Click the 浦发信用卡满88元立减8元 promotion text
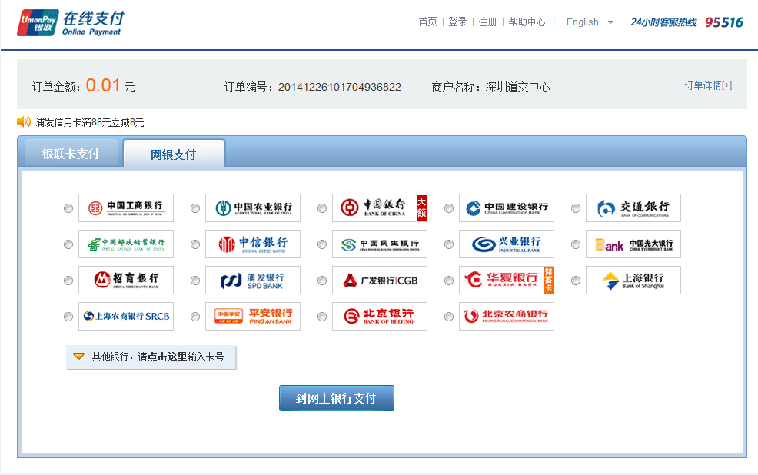 pyautogui.click(x=90, y=122)
